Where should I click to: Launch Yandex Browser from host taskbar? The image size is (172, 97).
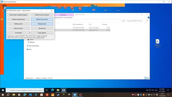[41, 95]
